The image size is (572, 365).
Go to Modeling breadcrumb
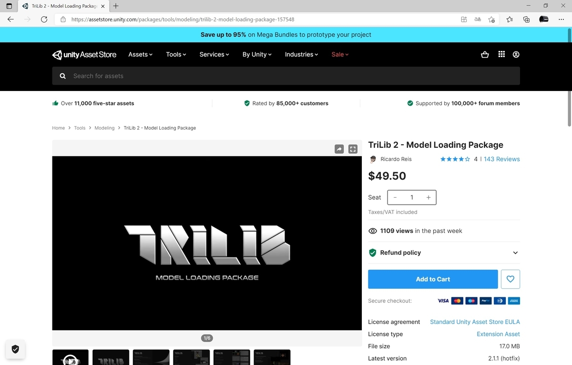104,128
